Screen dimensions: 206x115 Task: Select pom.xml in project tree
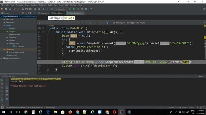coord(13,55)
